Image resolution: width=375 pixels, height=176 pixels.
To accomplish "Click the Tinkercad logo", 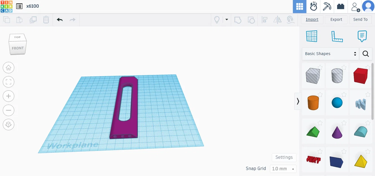I will pyautogui.click(x=6, y=6).
